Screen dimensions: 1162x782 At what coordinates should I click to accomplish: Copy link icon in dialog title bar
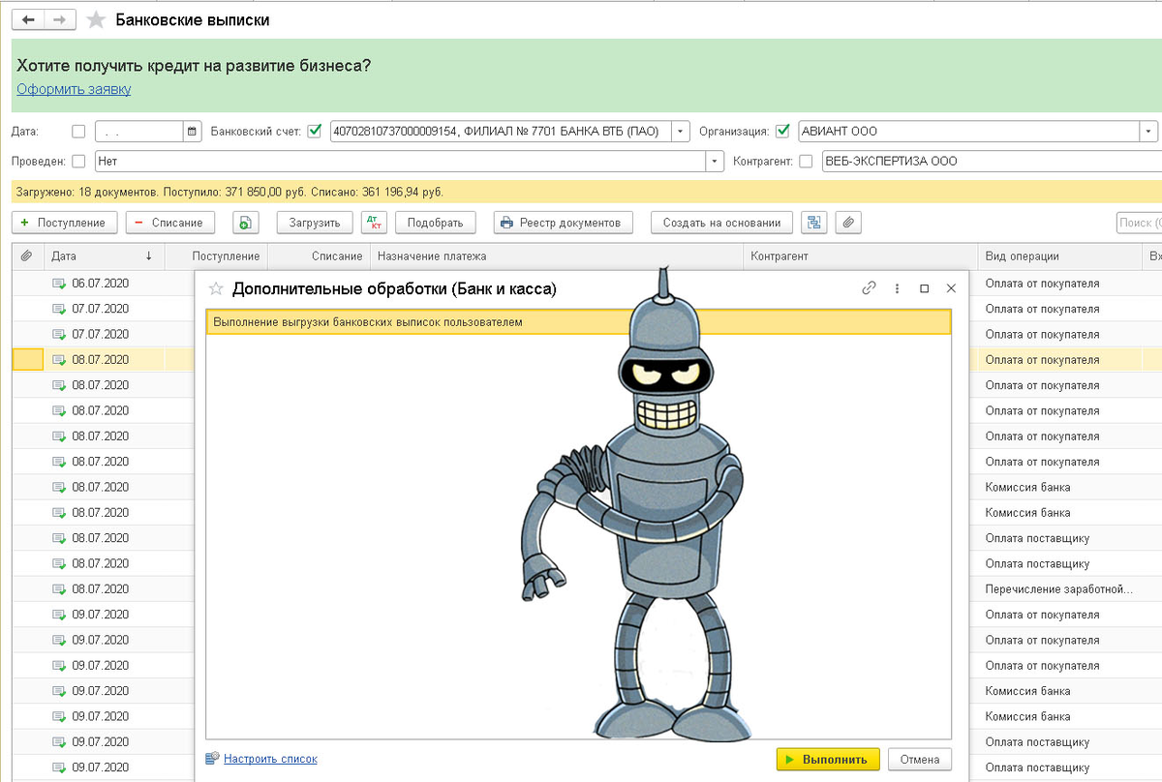pos(870,288)
